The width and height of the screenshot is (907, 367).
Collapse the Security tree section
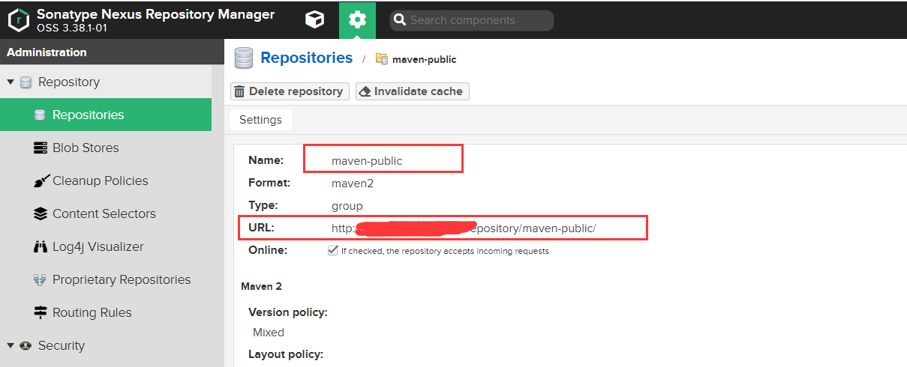tap(11, 345)
